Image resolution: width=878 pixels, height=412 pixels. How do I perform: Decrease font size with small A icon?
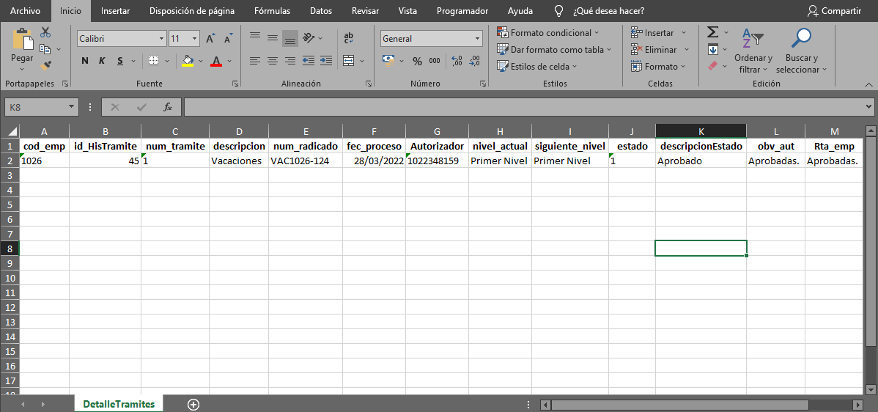pyautogui.click(x=228, y=39)
